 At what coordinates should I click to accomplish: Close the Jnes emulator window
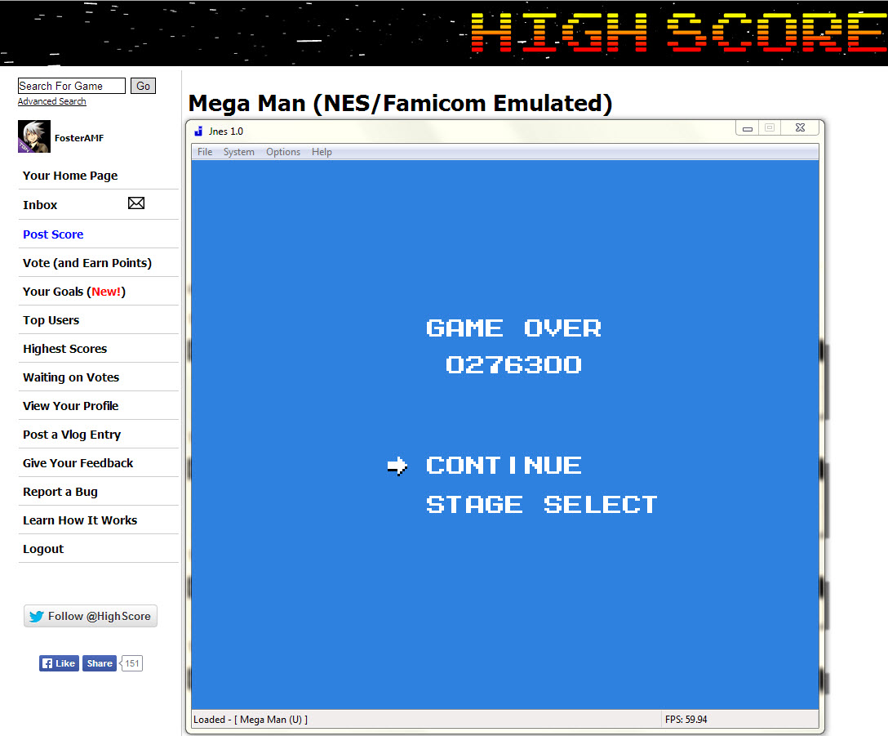tap(800, 128)
